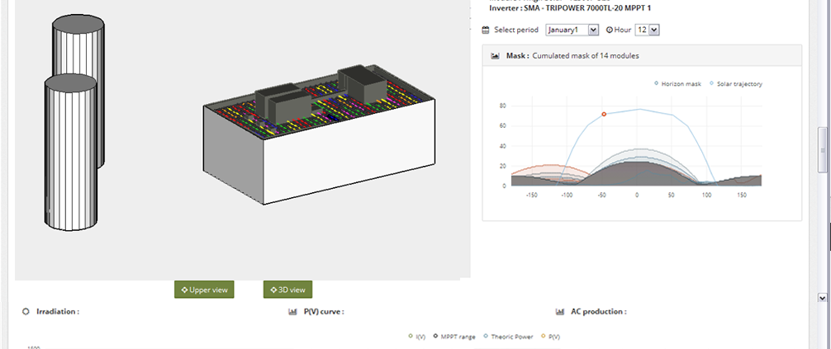This screenshot has width=831, height=349.
Task: Open the Hour dropdown showing 12
Action: click(647, 31)
